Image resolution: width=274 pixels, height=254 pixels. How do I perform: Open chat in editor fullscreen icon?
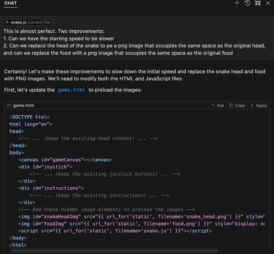pyautogui.click(x=258, y=3)
